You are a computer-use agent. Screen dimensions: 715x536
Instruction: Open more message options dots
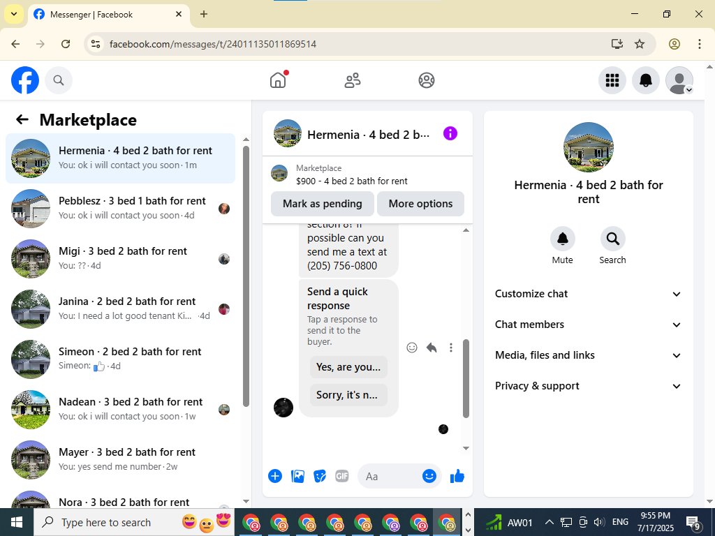point(450,348)
